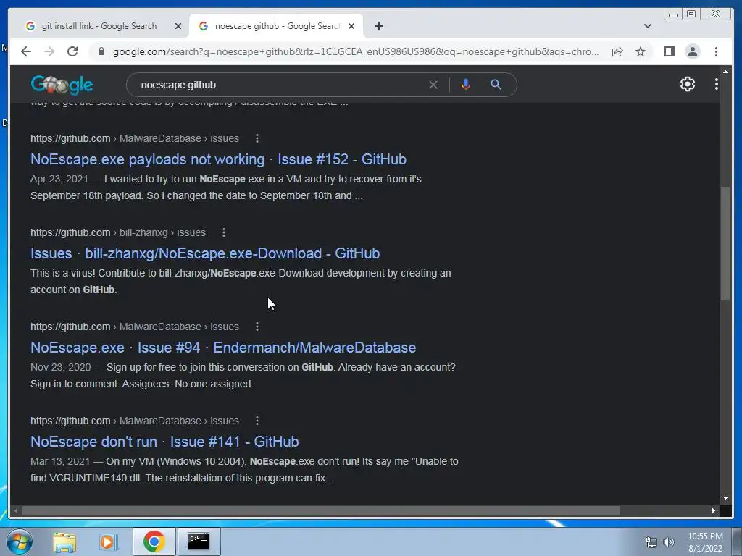View site info via the padlock icon
Viewport: 742px width, 556px height.
tap(101, 51)
